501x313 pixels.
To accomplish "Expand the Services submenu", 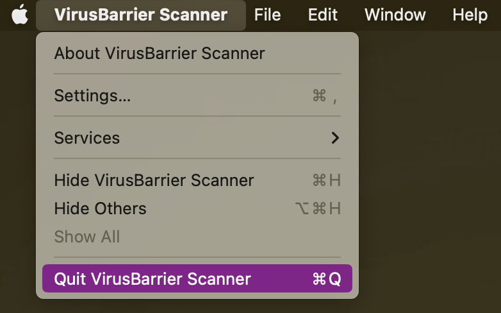I will point(197,138).
